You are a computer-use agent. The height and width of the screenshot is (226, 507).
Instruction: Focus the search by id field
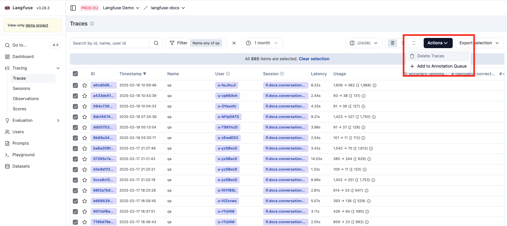110,43
